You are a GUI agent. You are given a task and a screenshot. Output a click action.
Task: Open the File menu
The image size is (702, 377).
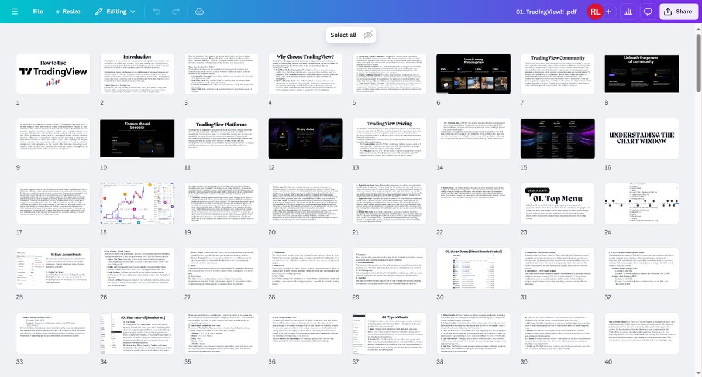(x=38, y=11)
